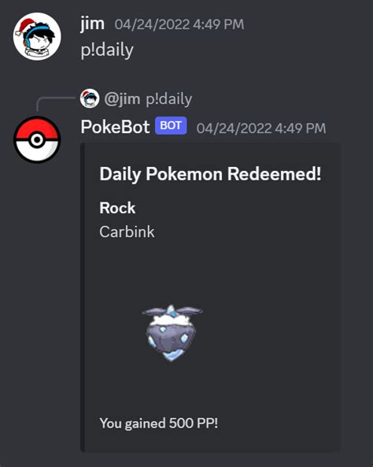The height and width of the screenshot is (467, 373).
Task: Click empty embed area beside Carbink sprite
Action: point(268,331)
